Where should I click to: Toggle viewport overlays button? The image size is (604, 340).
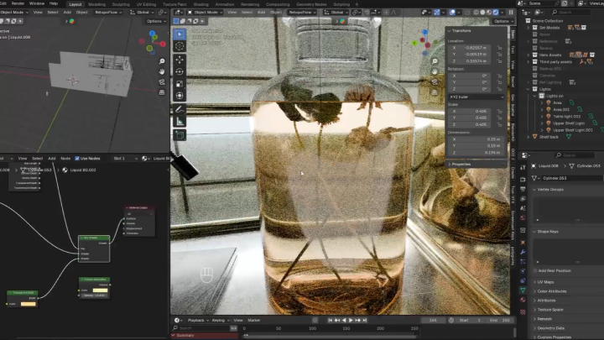[x=452, y=13]
